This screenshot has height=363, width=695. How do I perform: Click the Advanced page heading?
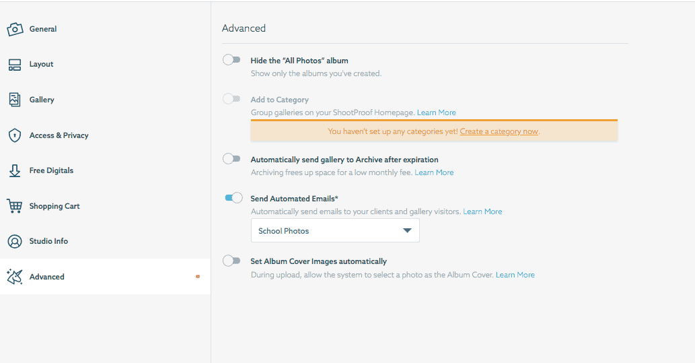tap(244, 28)
